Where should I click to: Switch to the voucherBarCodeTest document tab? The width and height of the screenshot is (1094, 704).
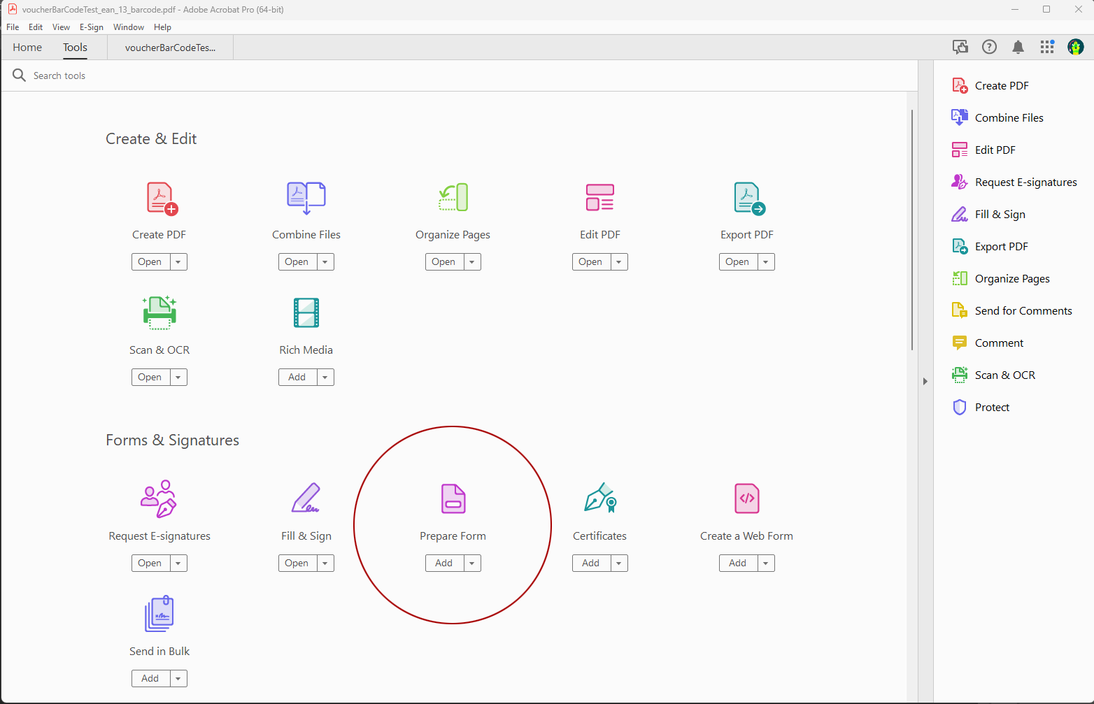tap(170, 48)
